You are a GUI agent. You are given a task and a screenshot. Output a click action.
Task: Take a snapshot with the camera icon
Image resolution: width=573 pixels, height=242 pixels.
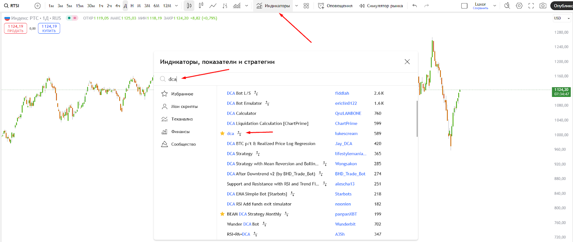tap(543, 6)
